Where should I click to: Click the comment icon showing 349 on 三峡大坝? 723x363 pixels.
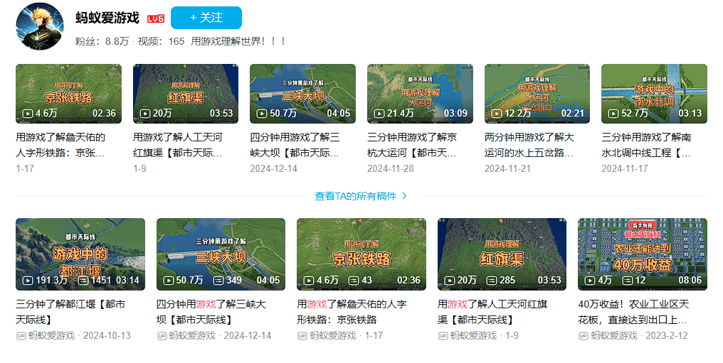pyautogui.click(x=218, y=280)
